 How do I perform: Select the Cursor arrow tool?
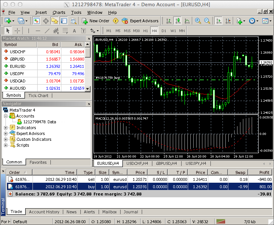8,31
